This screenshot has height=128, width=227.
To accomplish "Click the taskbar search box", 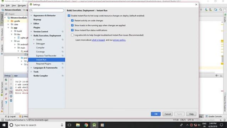I will click(x=37, y=125).
